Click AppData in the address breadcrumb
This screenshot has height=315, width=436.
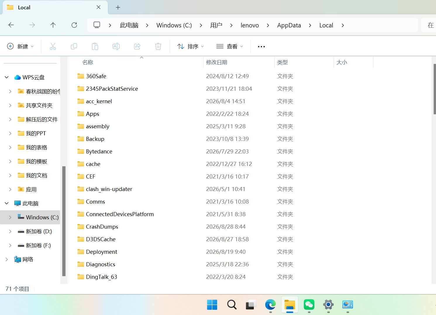tap(289, 25)
